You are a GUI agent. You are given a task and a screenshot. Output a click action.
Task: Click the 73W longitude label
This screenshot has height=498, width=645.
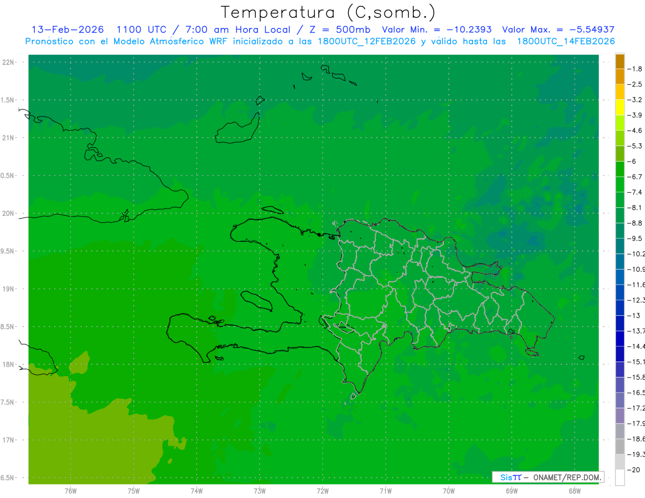pos(260,491)
